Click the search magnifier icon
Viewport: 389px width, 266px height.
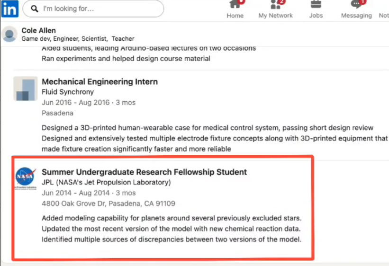click(x=35, y=9)
